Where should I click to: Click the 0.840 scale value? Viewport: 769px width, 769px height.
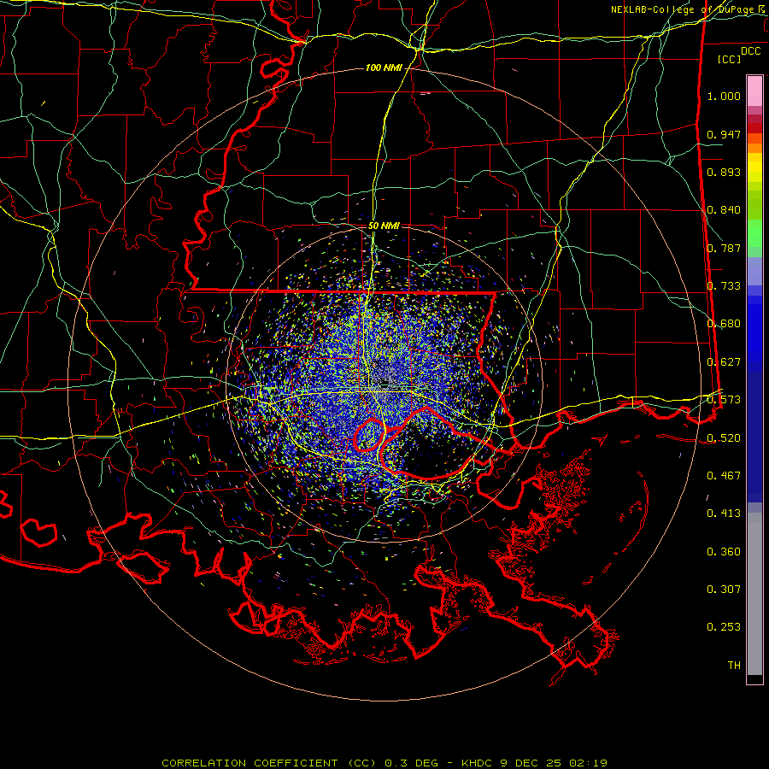(x=724, y=210)
